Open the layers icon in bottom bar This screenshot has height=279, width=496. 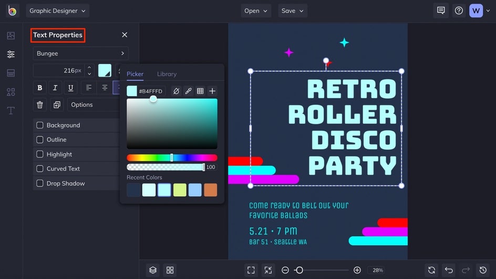pos(153,270)
